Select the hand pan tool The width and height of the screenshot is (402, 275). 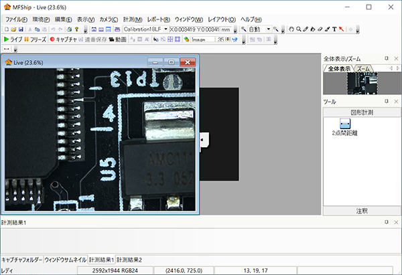(291, 29)
